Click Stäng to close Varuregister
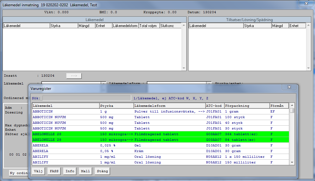 pos(102,171)
